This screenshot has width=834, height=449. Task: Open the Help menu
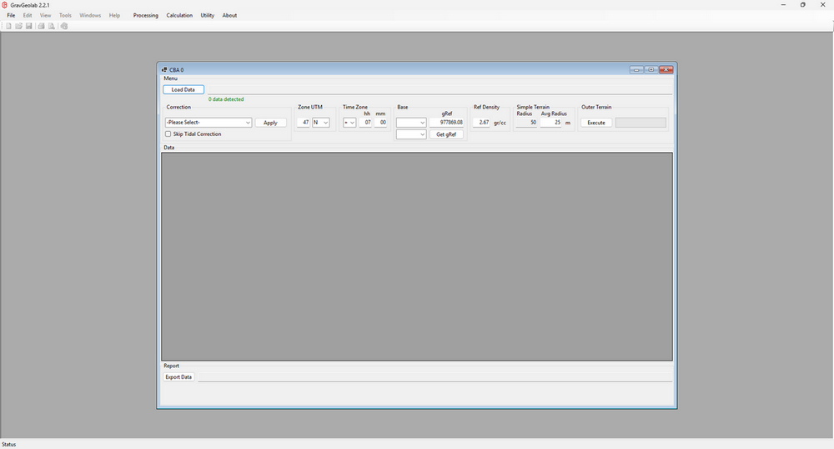(x=114, y=15)
